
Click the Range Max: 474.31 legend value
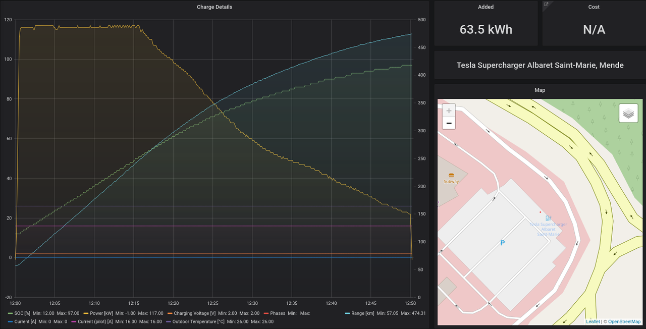[413, 313]
